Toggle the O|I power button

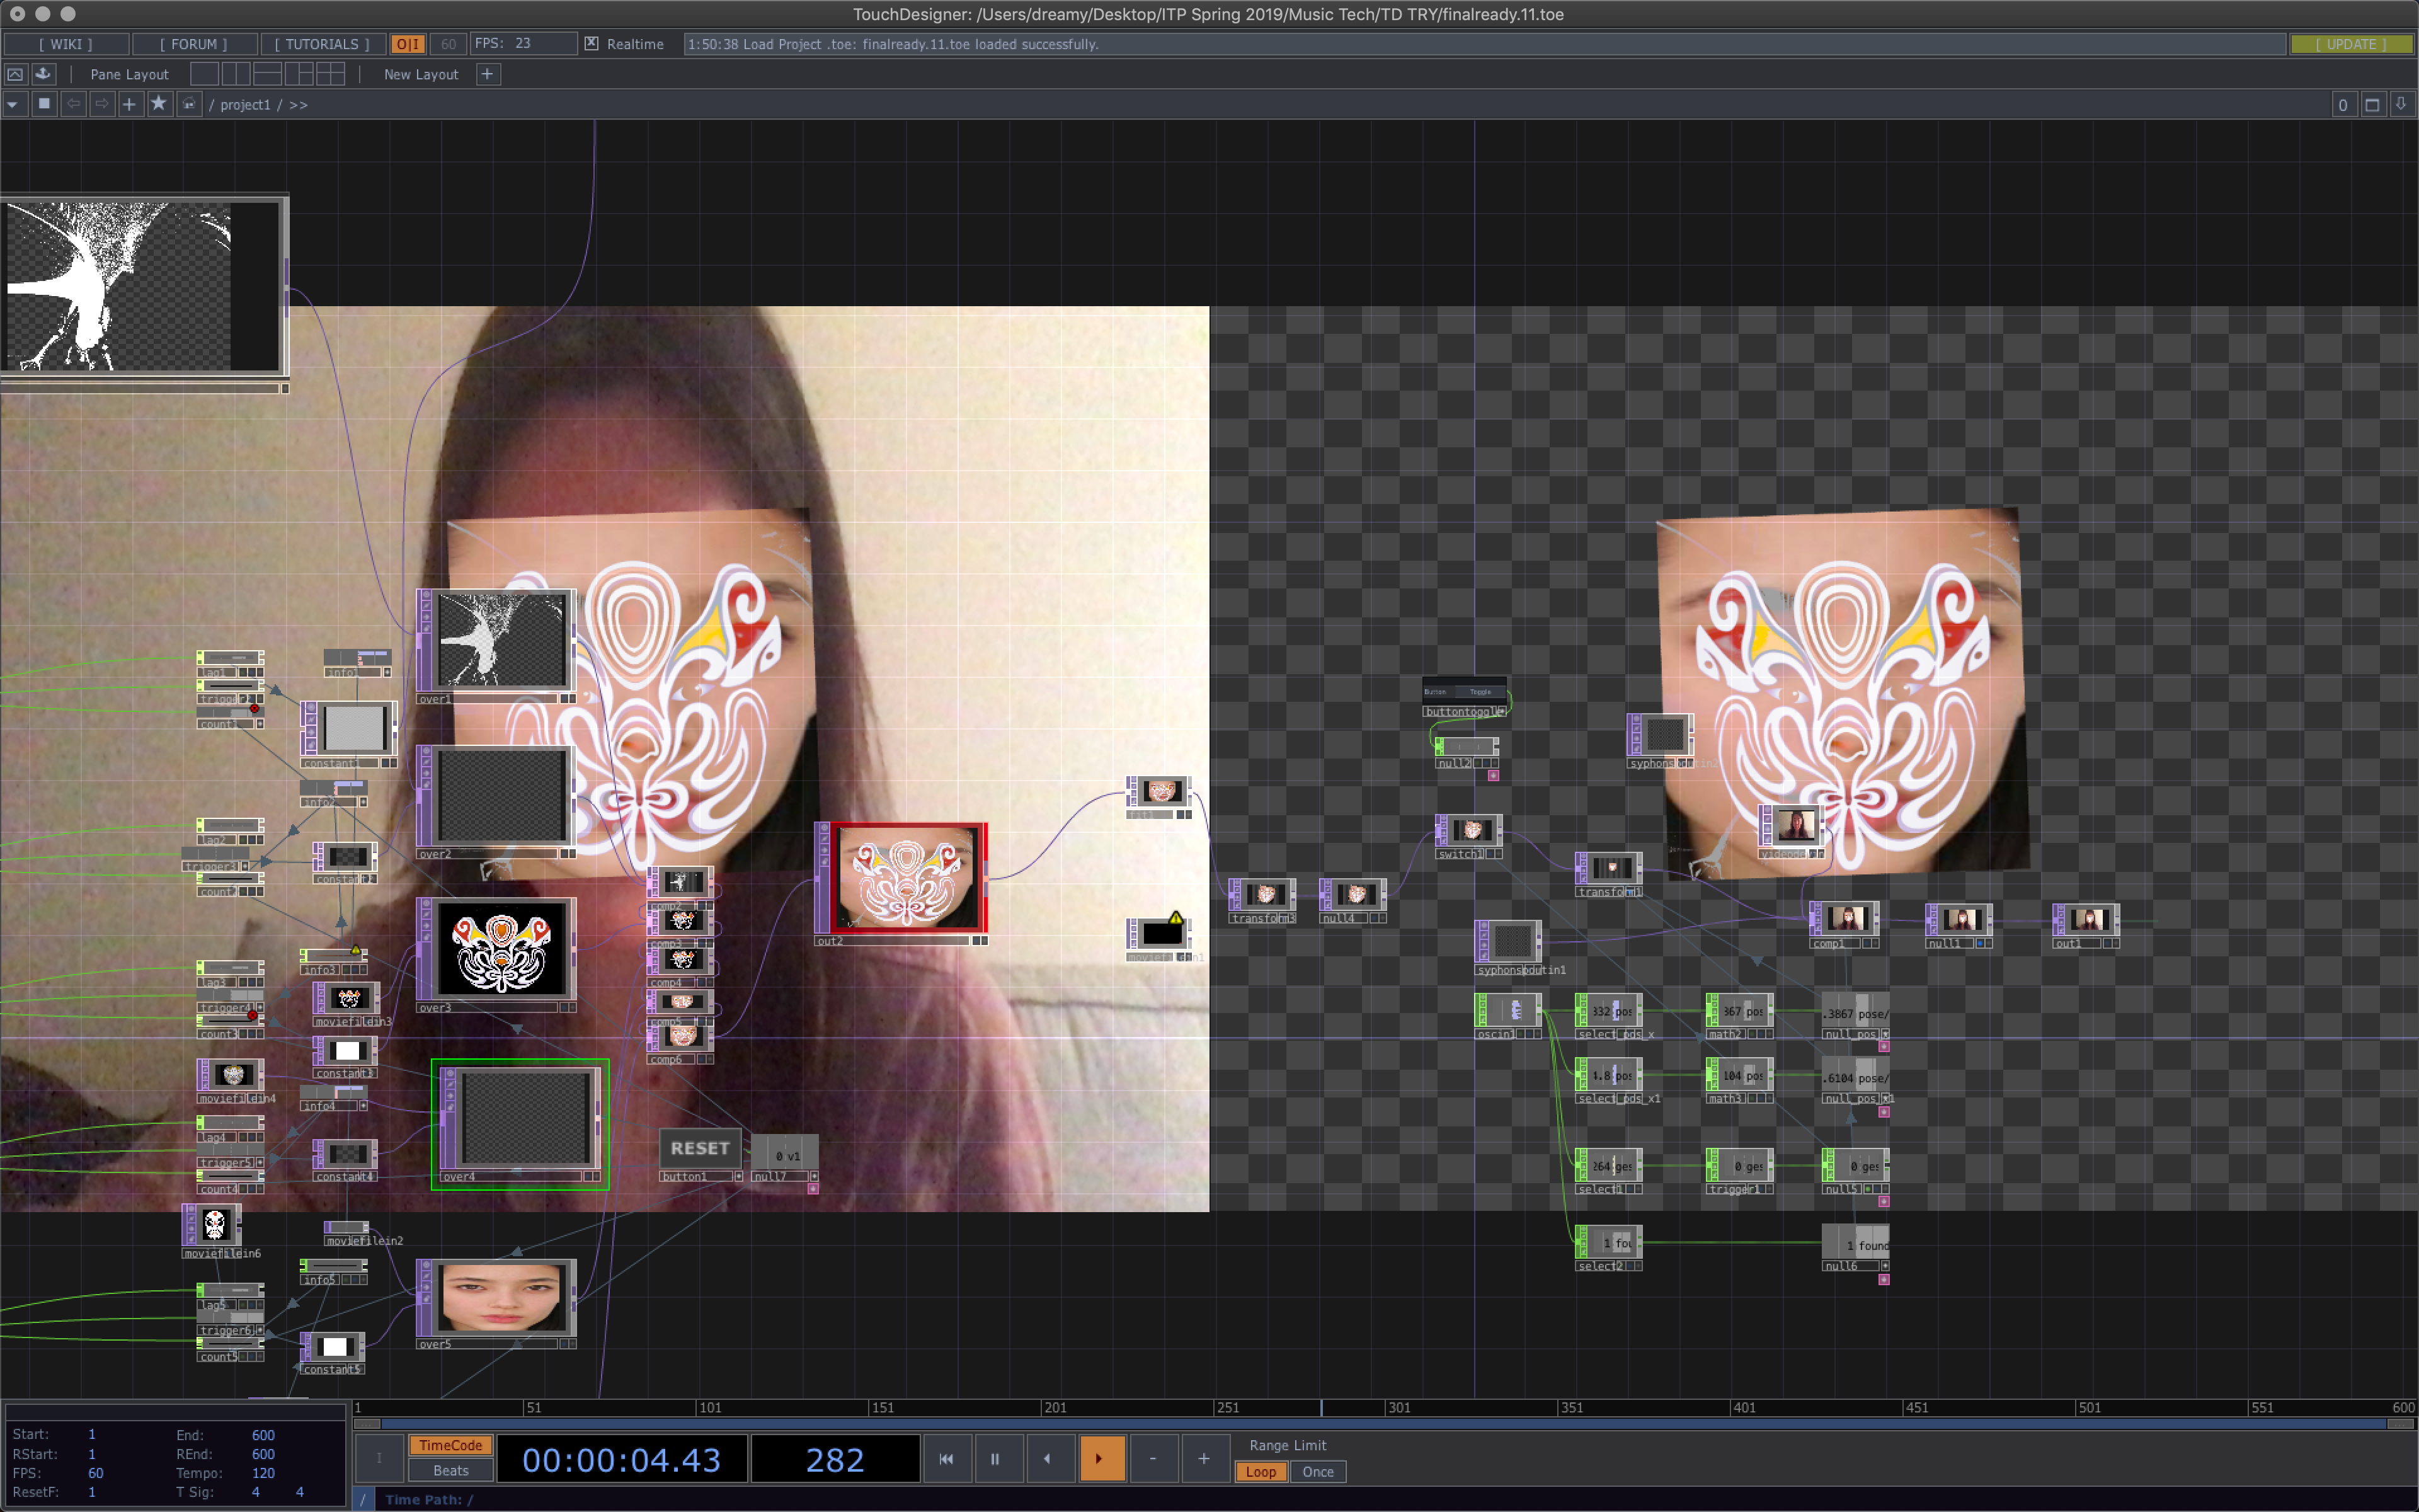(x=407, y=44)
